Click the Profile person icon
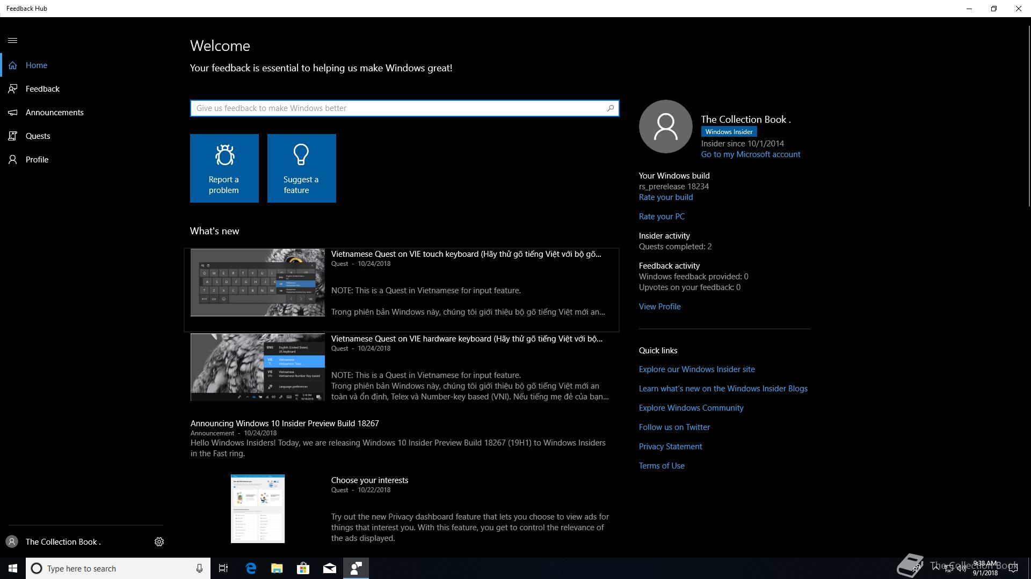Image resolution: width=1031 pixels, height=579 pixels. [13, 160]
